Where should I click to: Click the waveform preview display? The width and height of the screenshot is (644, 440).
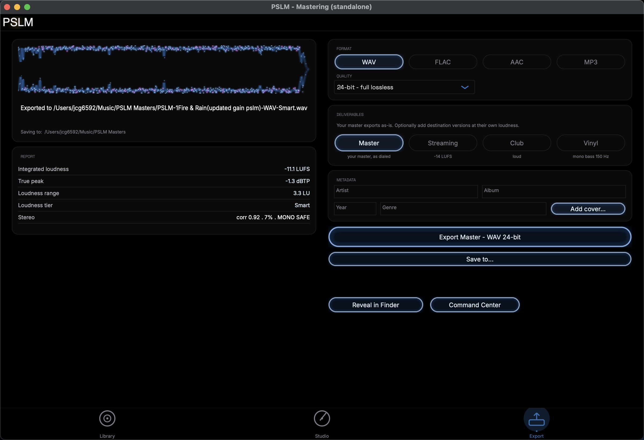tap(163, 69)
